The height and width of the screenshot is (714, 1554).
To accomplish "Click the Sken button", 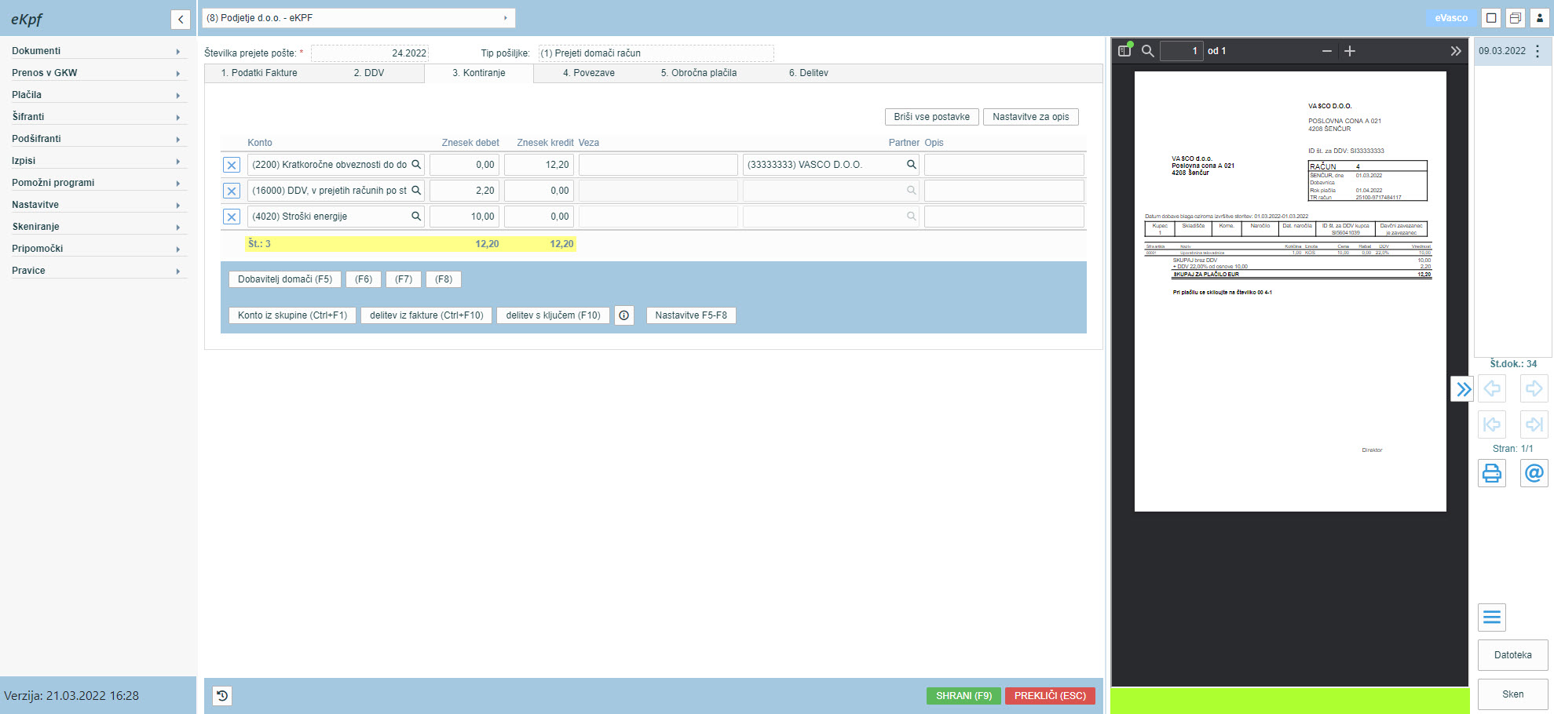I will pos(1512,694).
